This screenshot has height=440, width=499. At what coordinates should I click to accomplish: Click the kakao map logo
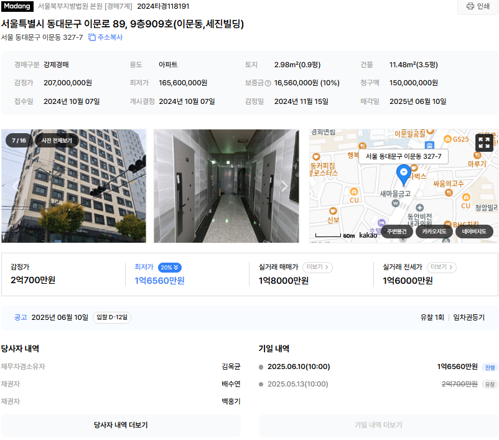coord(368,235)
